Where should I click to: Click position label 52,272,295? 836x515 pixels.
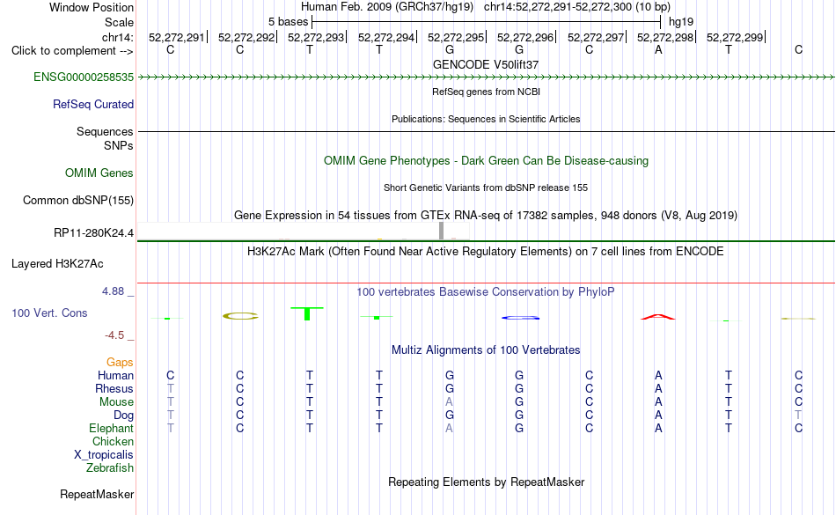coord(455,37)
